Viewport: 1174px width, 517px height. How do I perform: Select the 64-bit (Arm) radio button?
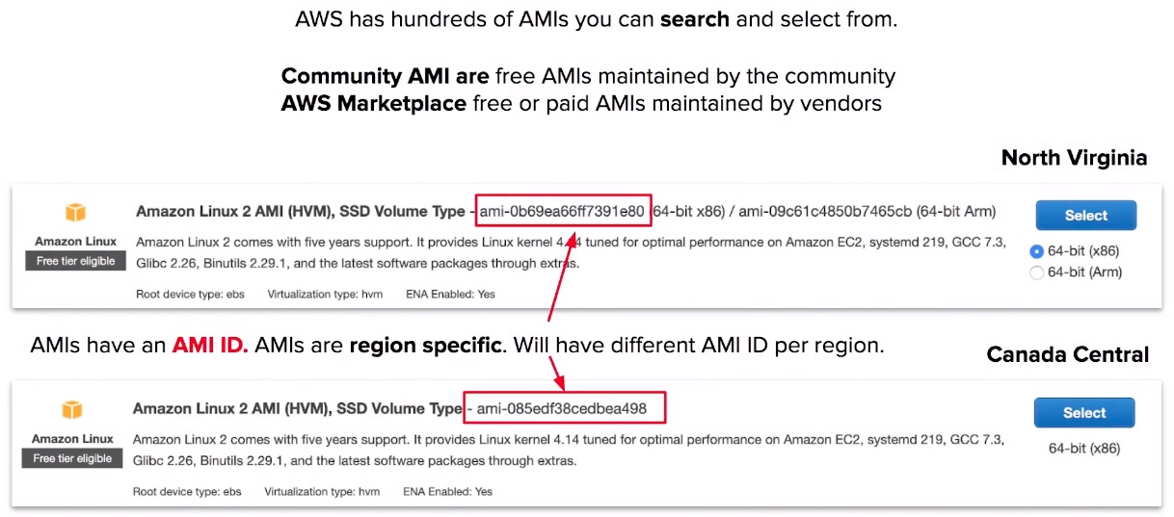point(1036,272)
